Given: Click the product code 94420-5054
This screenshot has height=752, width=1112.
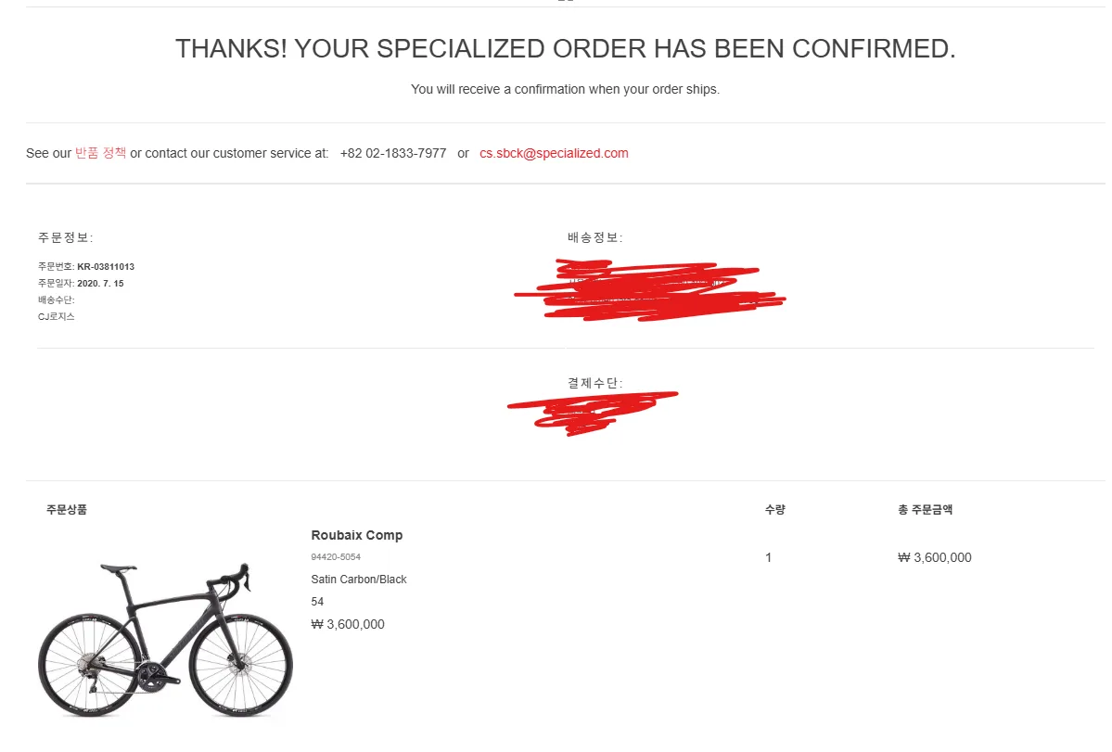Looking at the screenshot, I should tap(336, 557).
